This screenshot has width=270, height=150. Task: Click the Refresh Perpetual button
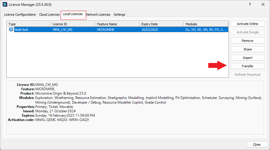(248, 75)
